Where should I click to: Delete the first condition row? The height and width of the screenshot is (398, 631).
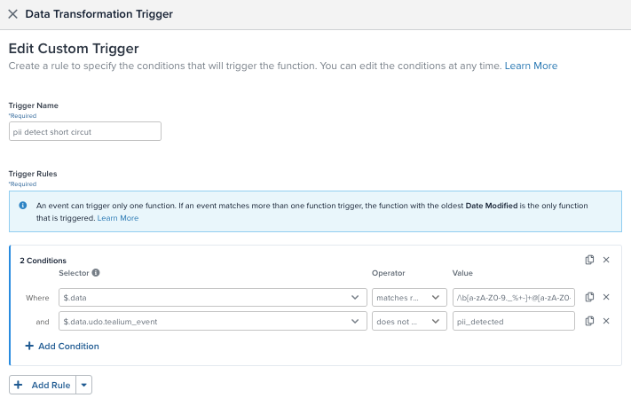coord(606,298)
